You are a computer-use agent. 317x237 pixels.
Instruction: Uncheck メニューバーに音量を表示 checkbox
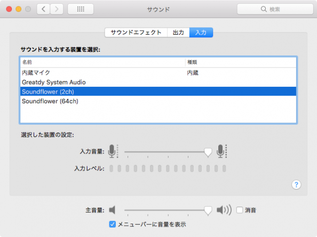pyautogui.click(x=113, y=224)
